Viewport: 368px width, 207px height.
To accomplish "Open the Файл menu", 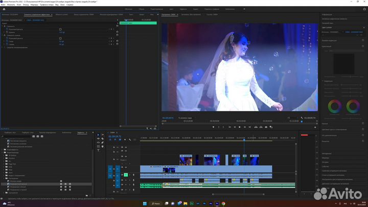I will (x=3, y=5).
